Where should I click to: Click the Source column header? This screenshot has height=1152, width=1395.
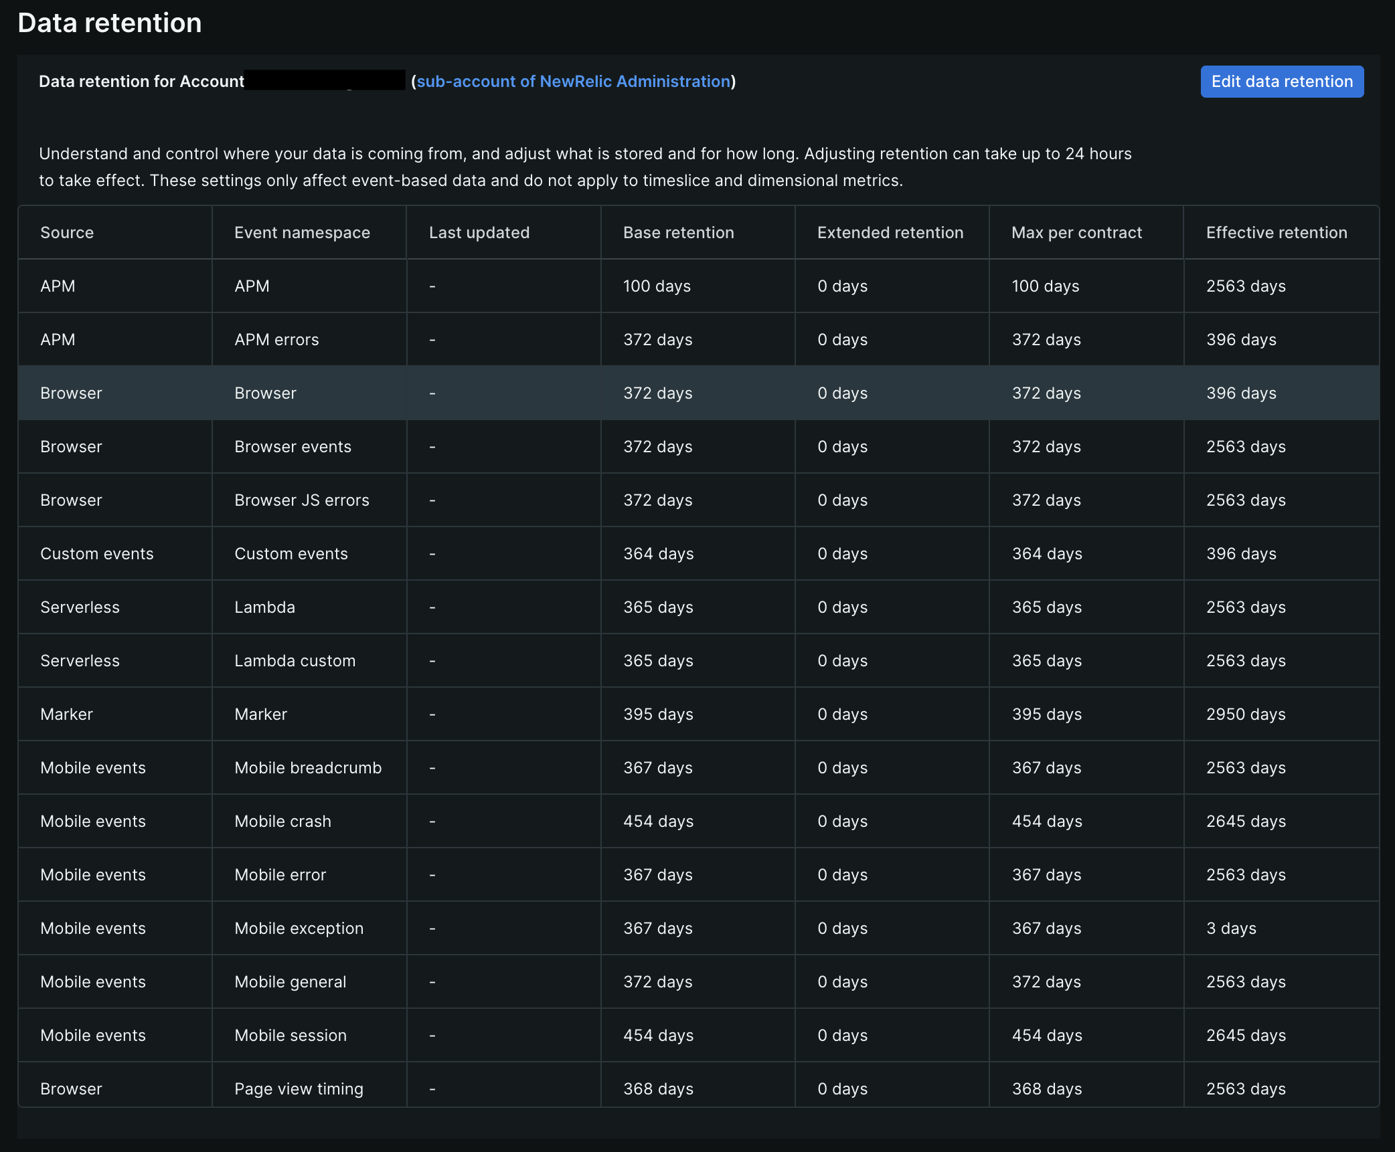tap(67, 233)
